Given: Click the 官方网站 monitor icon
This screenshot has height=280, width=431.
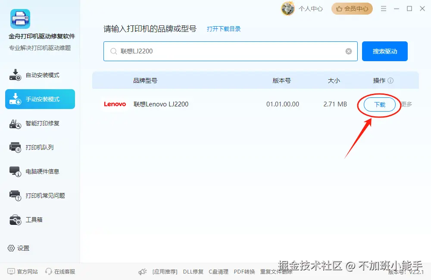Looking at the screenshot, I should click(x=11, y=271).
